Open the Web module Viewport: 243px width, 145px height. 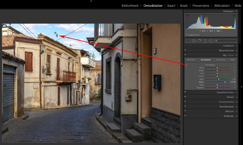(238, 6)
